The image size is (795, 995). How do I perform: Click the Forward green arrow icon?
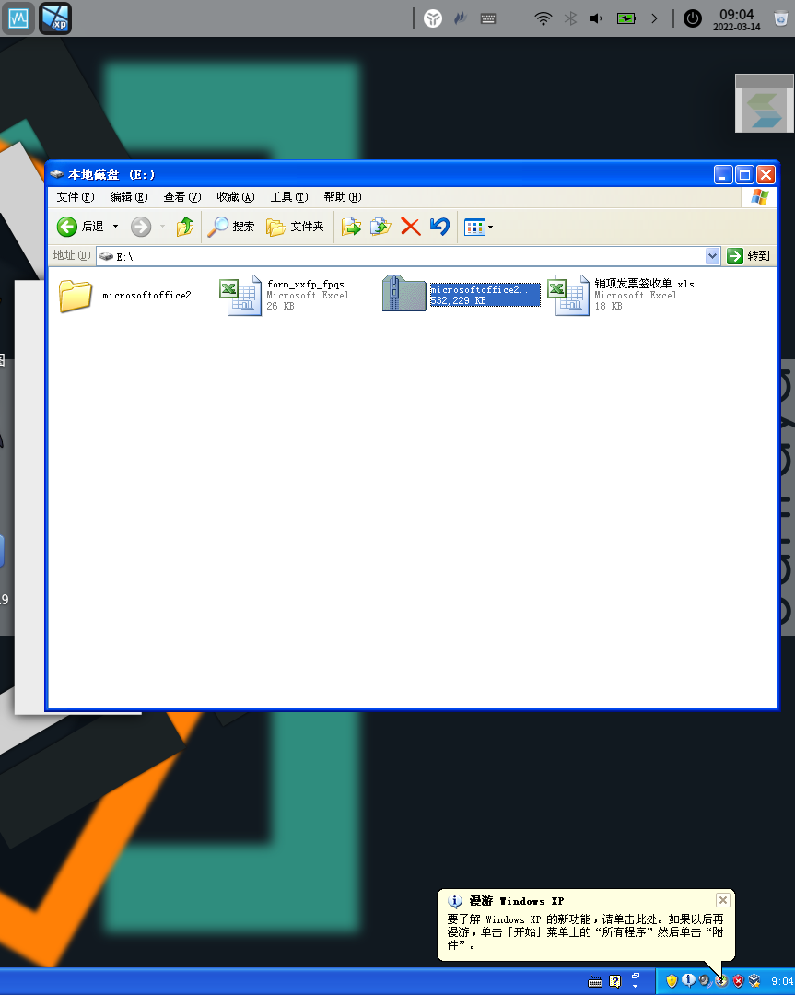click(141, 227)
